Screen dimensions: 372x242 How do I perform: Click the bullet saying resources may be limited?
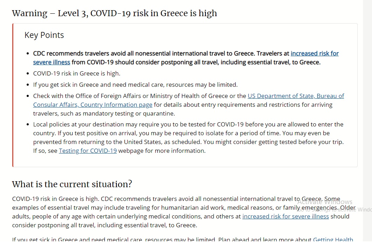coord(135,85)
